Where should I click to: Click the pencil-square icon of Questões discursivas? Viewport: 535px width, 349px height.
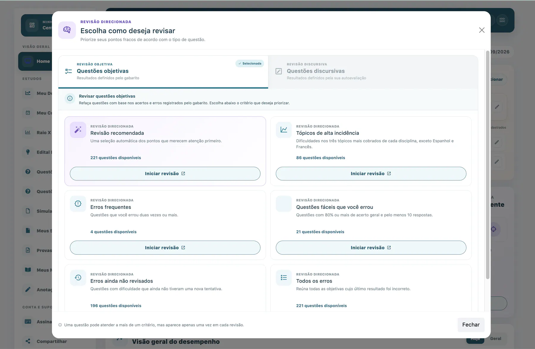pos(278,71)
